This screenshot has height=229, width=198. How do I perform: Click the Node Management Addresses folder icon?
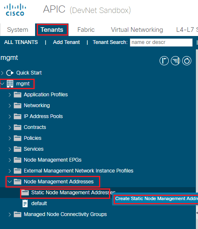click(18, 182)
